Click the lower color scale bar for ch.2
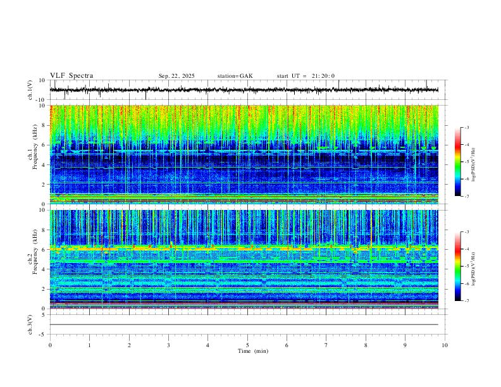 pyautogui.click(x=458, y=266)
